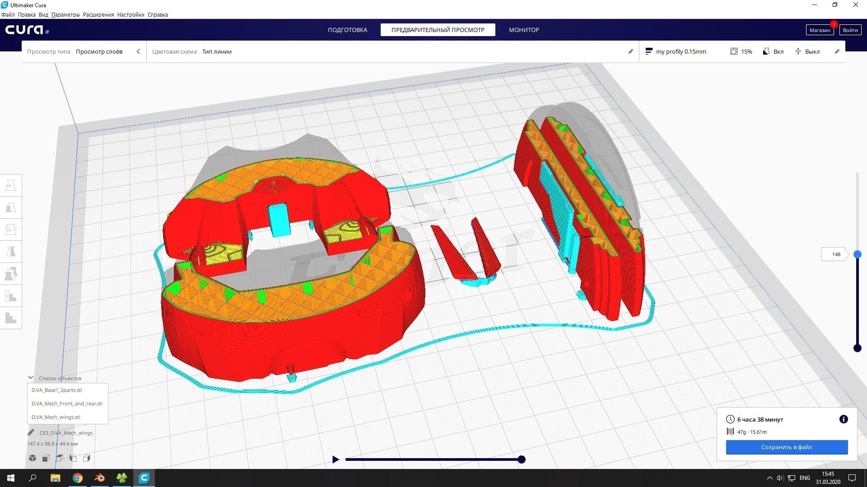Open the Тип линии color scheme dropdown
The image size is (867, 487).
tap(217, 51)
